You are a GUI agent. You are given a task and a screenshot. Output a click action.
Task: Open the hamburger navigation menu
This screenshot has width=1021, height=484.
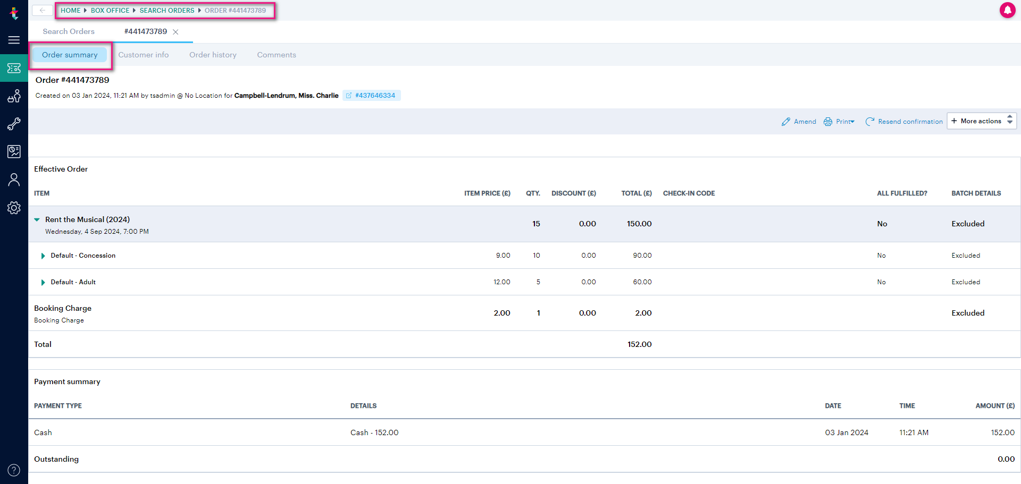click(x=14, y=40)
